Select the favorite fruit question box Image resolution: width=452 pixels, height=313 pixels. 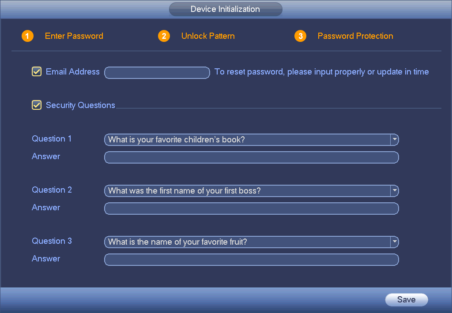[x=247, y=242]
